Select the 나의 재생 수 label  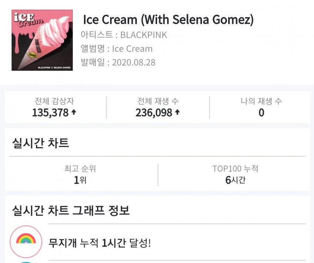pyautogui.click(x=261, y=101)
